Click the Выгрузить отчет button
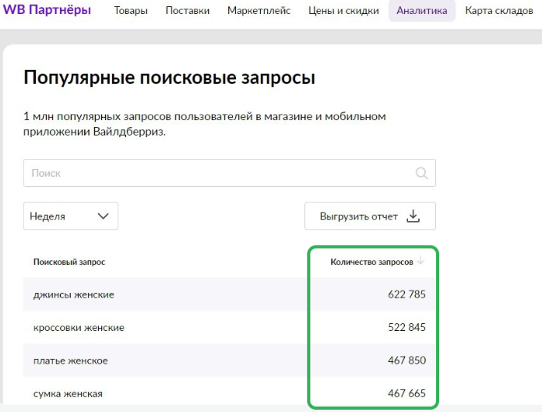Image resolution: width=542 pixels, height=412 pixels. point(370,216)
